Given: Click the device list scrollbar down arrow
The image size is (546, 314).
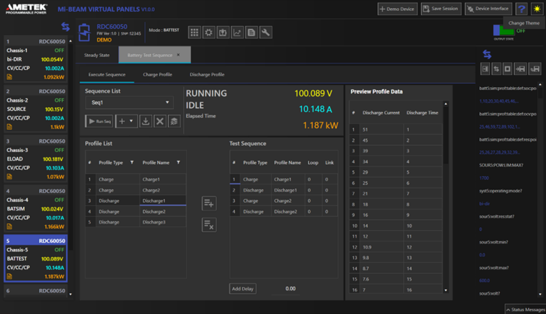Looking at the screenshot, I should [x=71, y=294].
